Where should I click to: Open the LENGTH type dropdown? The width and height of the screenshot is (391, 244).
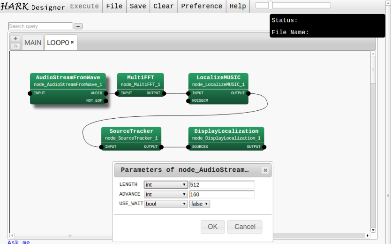tap(165, 185)
